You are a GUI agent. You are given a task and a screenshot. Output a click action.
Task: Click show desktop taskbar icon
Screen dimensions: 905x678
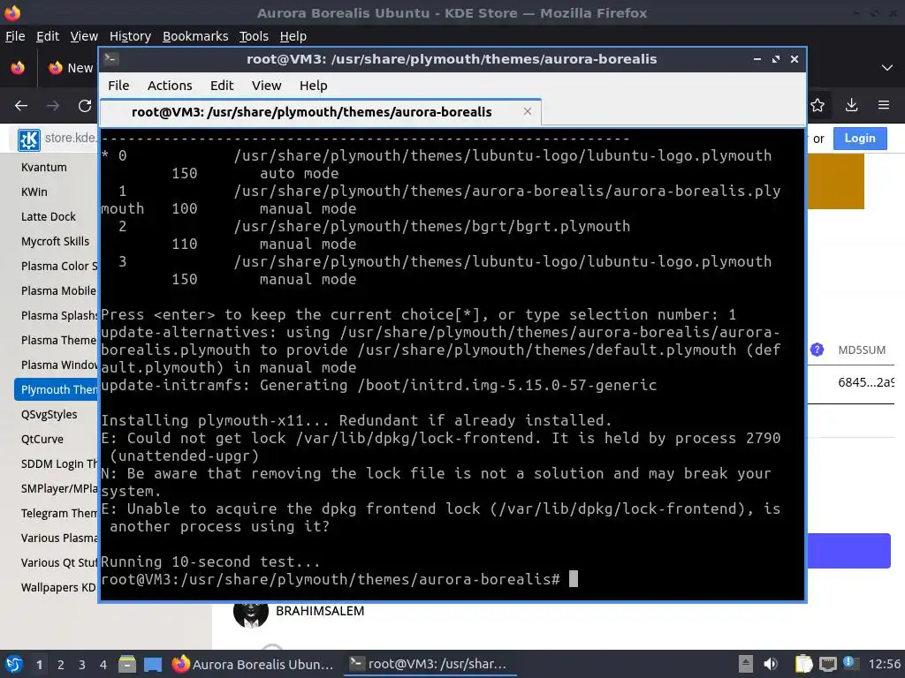click(152, 665)
